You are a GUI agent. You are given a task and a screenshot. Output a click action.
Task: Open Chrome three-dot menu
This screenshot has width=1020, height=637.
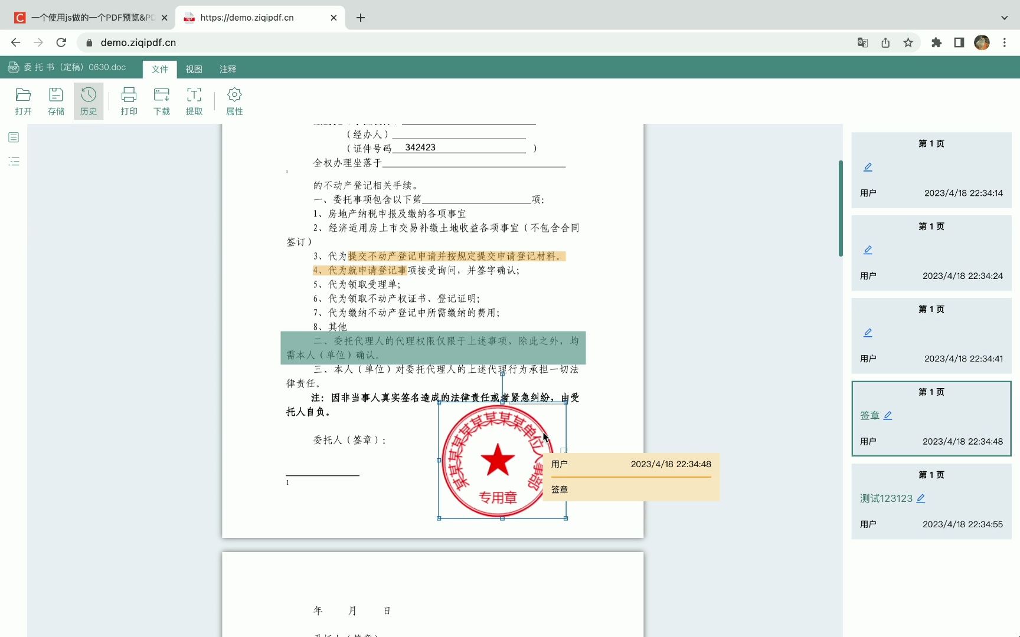(1004, 42)
